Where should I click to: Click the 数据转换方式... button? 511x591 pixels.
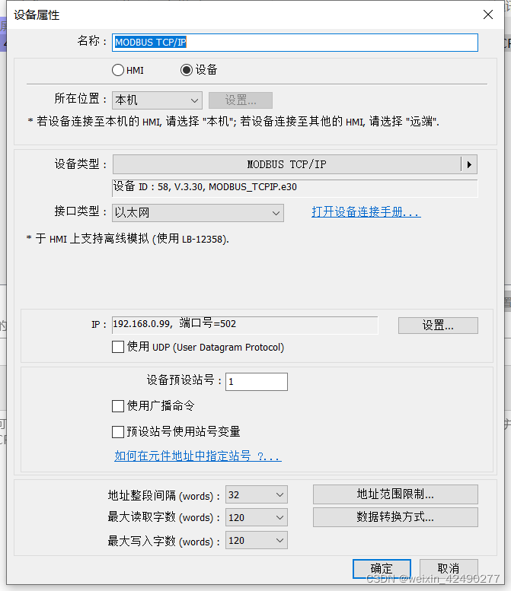[395, 517]
